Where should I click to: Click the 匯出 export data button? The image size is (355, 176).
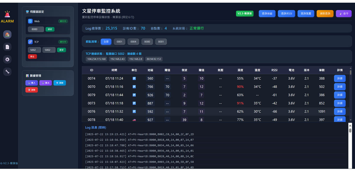(x=46, y=83)
